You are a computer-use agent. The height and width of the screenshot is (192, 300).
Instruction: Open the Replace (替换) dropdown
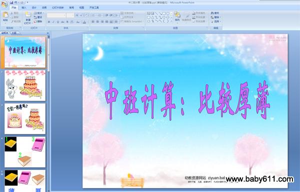(x=216, y=17)
